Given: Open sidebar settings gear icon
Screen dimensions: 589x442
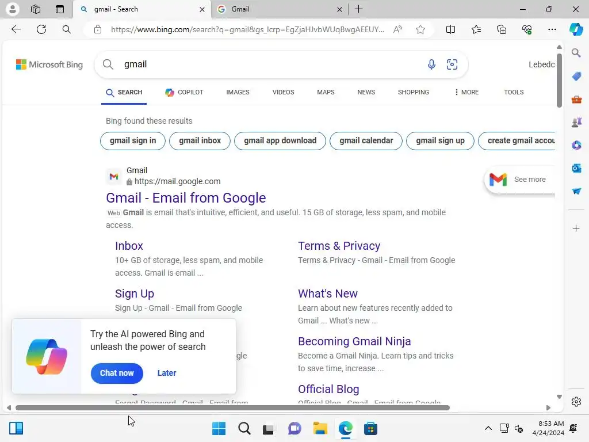Looking at the screenshot, I should click(x=576, y=402).
